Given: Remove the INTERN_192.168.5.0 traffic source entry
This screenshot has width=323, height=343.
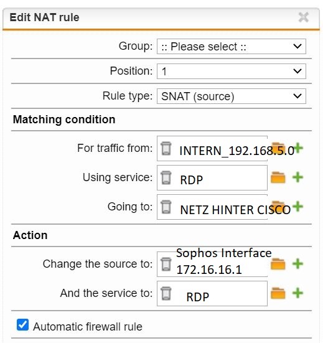Looking at the screenshot, I should click(x=166, y=148).
